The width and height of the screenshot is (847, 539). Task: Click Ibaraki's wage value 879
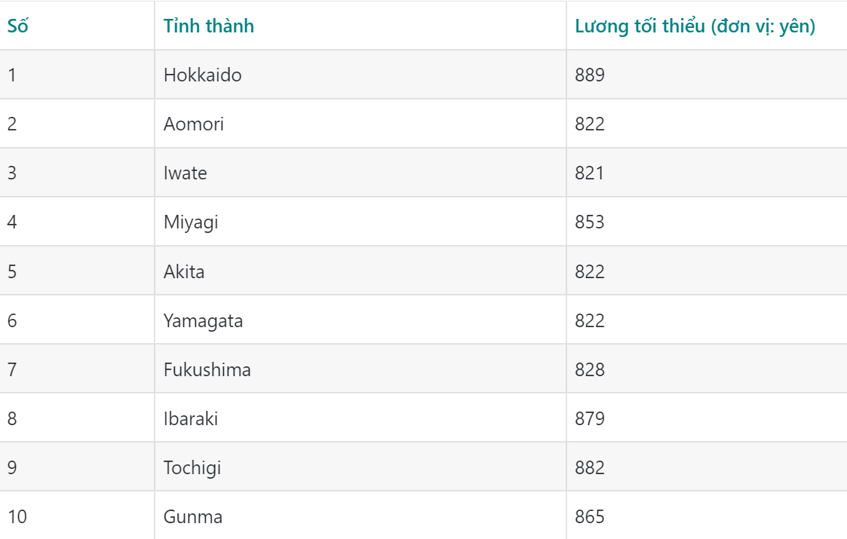[x=589, y=418]
